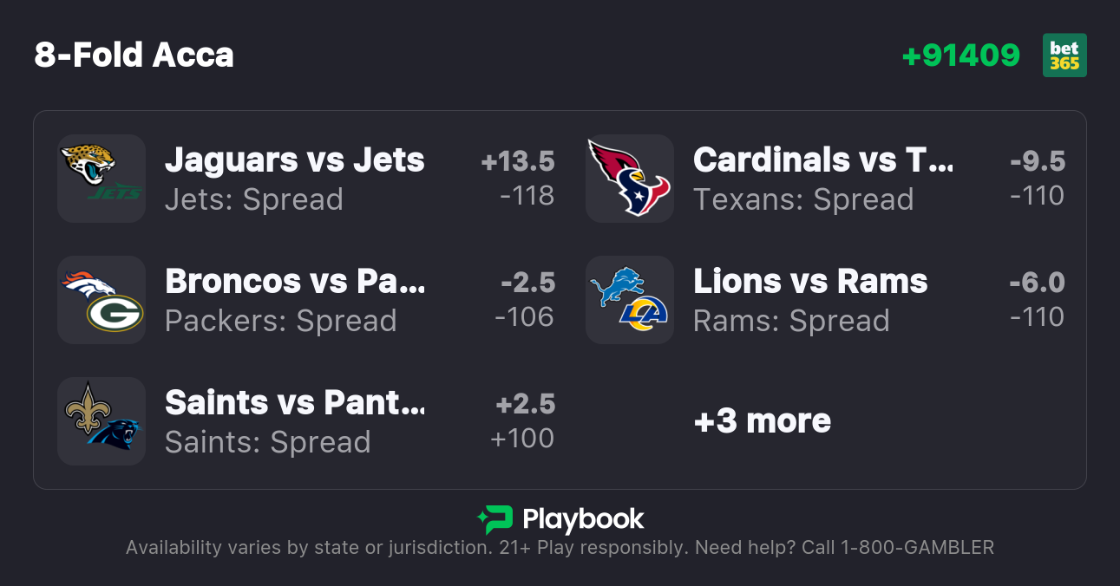Click the Lions vs Rams team logos
Image resolution: width=1120 pixels, height=586 pixels.
[630, 300]
